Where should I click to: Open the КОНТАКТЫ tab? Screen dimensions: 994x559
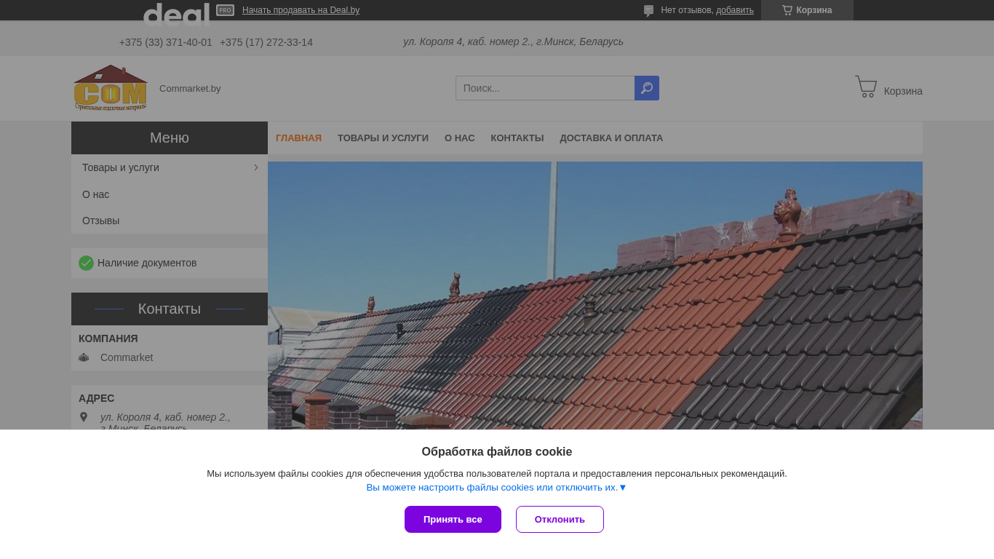pyautogui.click(x=517, y=138)
